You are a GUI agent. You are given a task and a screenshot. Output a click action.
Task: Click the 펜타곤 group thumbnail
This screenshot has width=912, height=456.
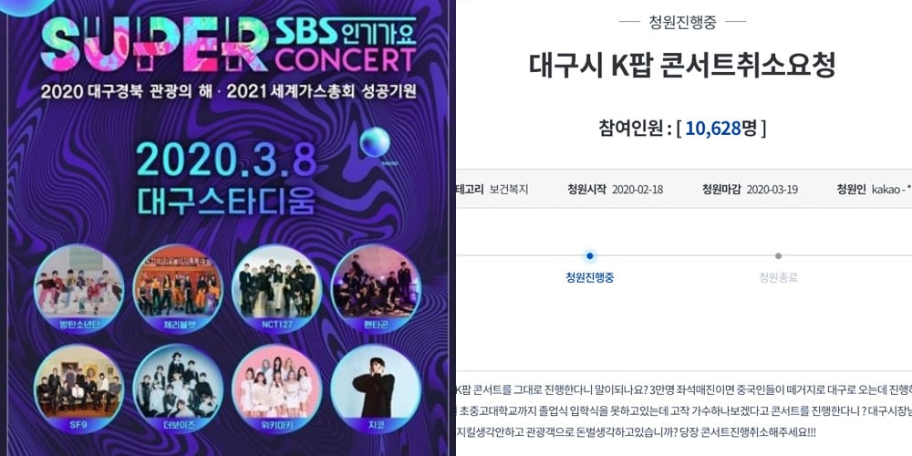376,289
